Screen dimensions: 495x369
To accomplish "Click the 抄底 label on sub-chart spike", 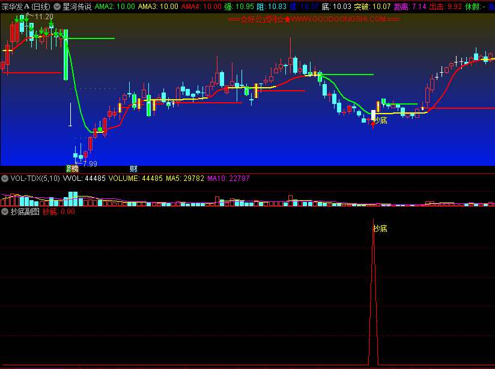I will (x=380, y=228).
